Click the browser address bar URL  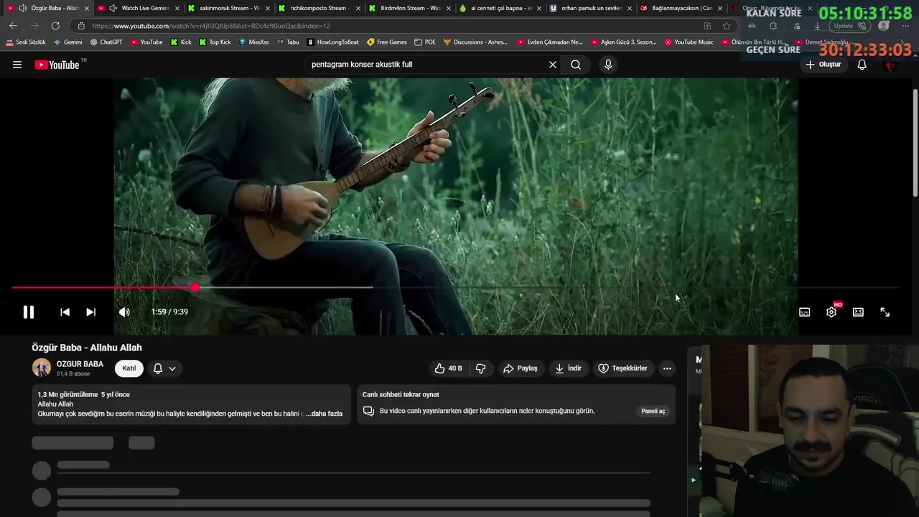click(211, 26)
